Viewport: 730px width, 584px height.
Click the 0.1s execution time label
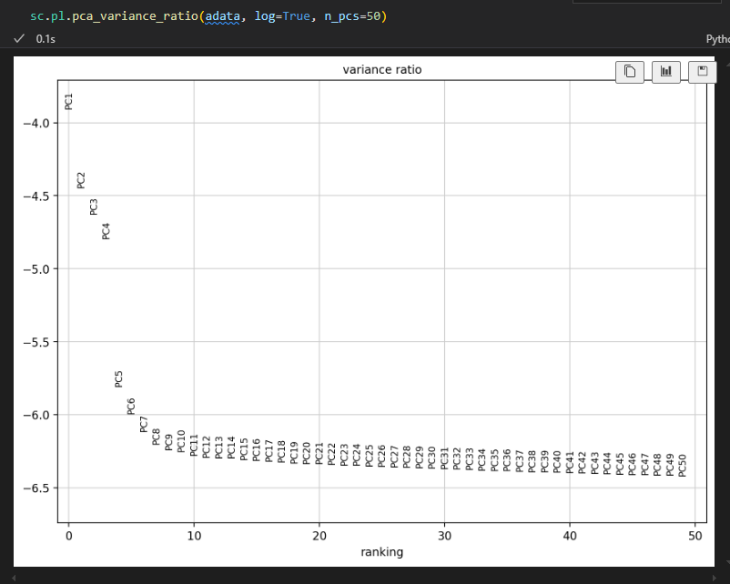46,39
